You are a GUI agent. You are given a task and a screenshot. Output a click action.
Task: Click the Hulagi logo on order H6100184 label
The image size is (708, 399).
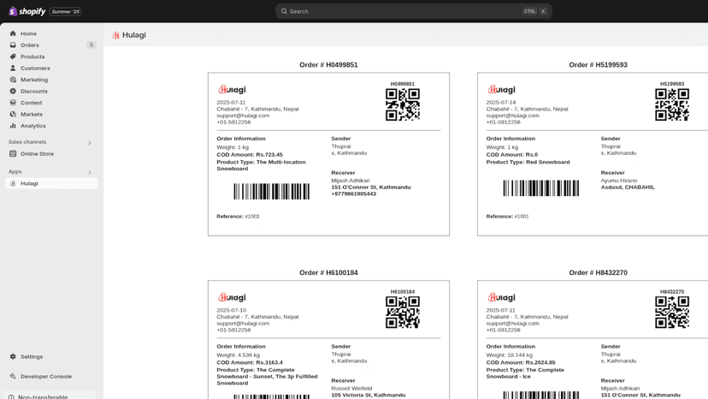point(232,297)
